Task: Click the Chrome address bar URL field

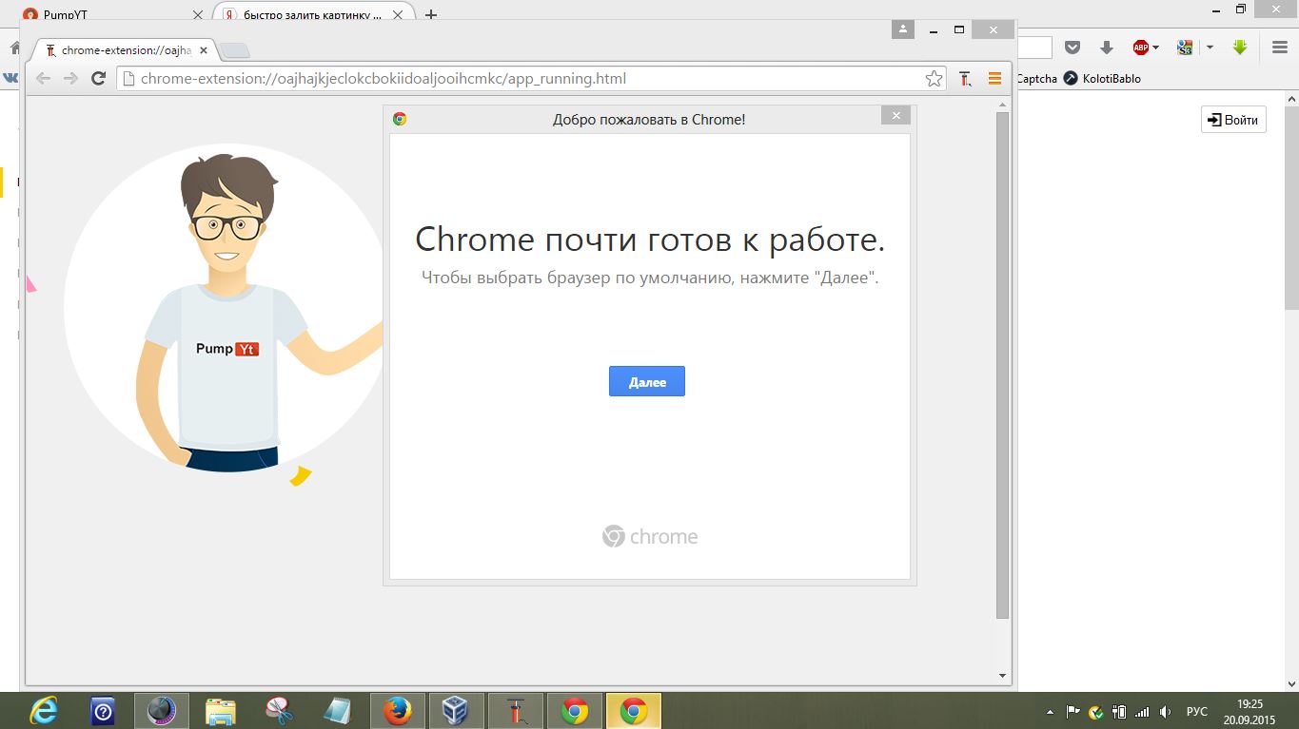Action: pyautogui.click(x=523, y=79)
